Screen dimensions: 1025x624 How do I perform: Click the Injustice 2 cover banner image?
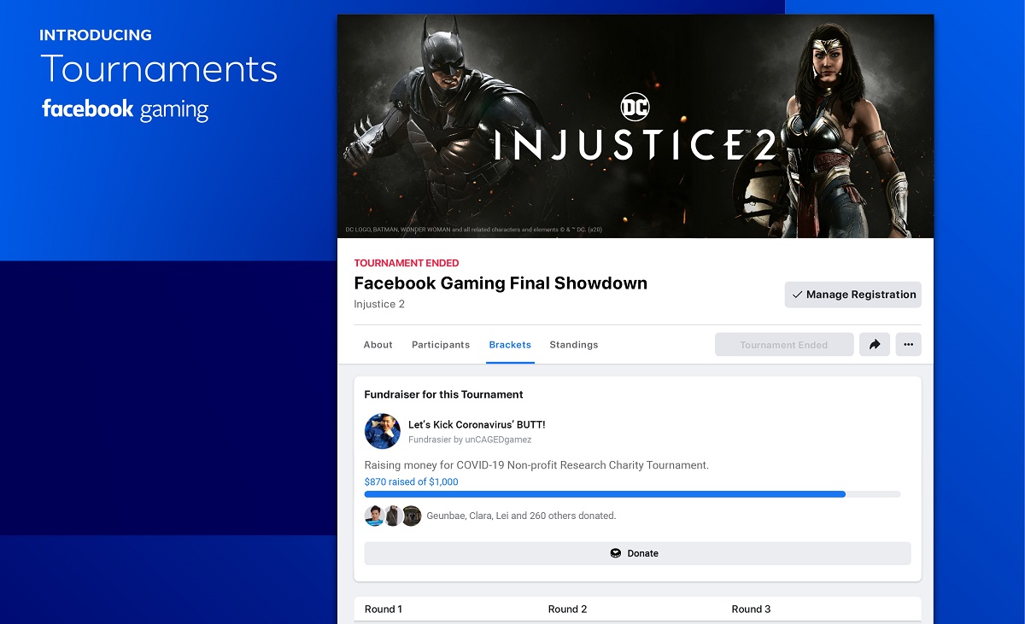tap(635, 126)
